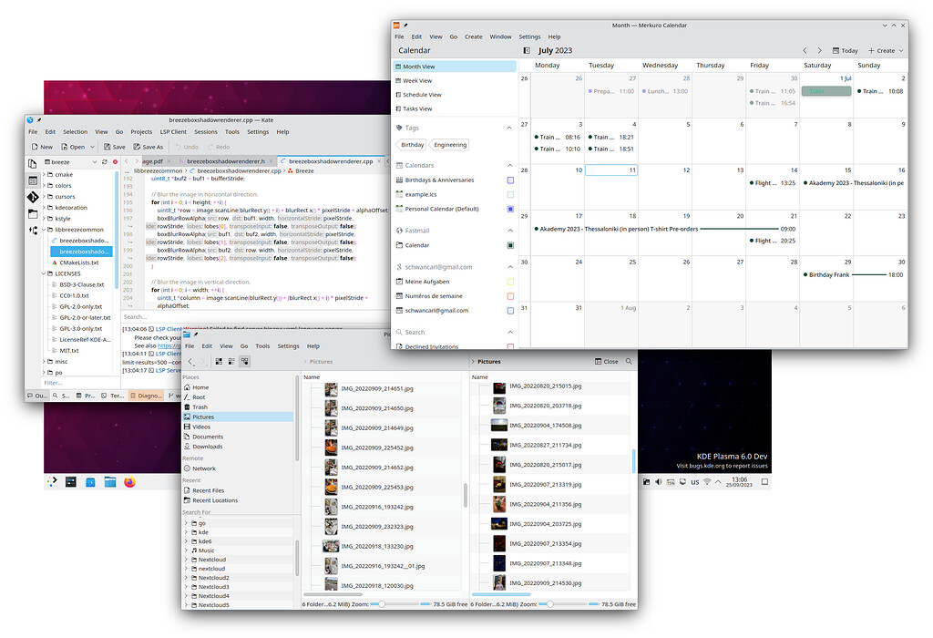Toggle the Birthdays & Anniversaries calendar checkbox

tap(509, 180)
